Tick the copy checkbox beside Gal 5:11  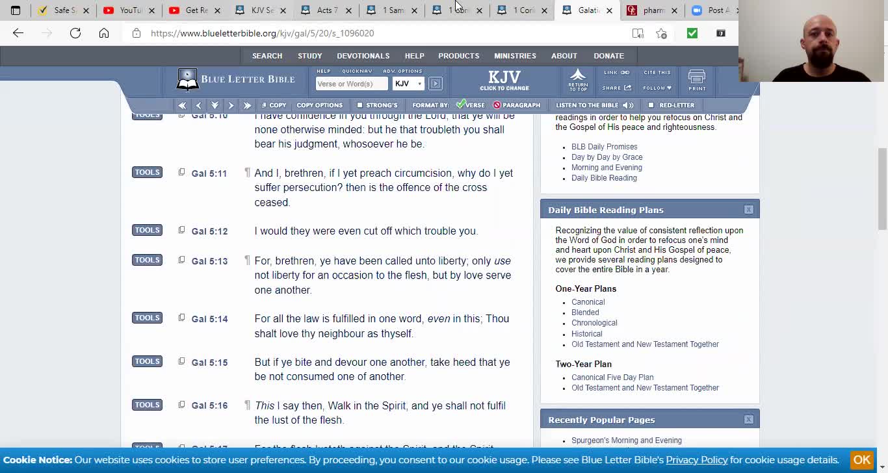(x=181, y=172)
